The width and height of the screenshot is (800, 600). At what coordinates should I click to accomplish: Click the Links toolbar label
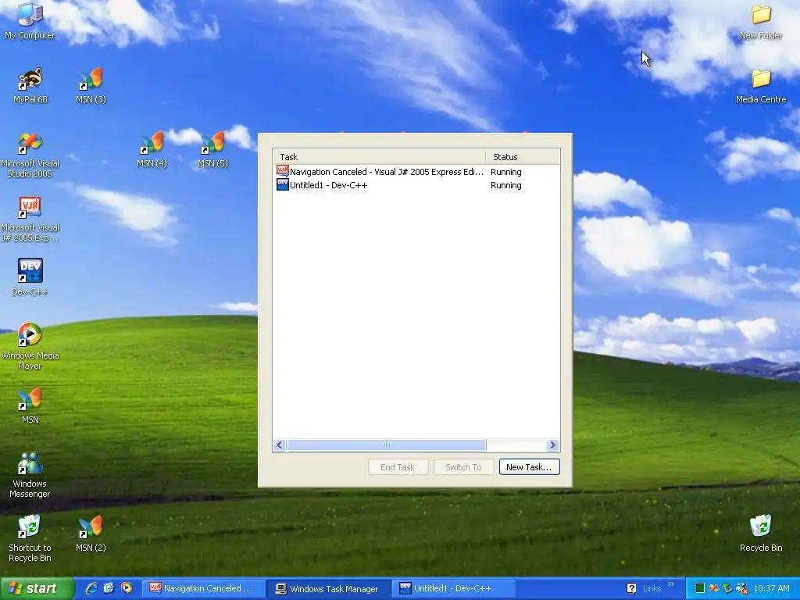point(652,588)
